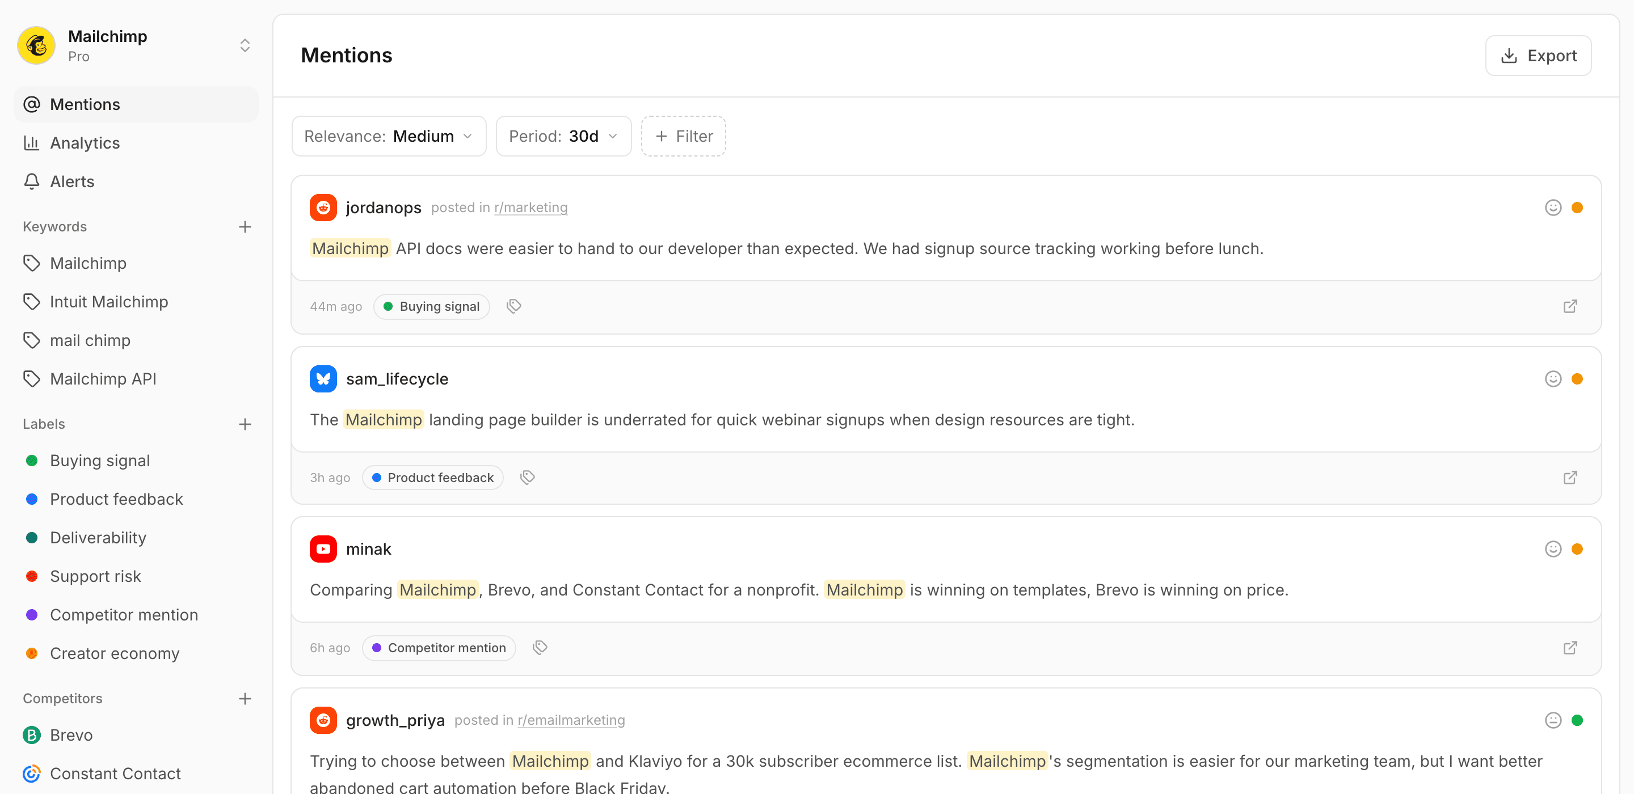The image size is (1634, 794).
Task: Click the YouTube icon on minak post
Action: [x=323, y=549]
